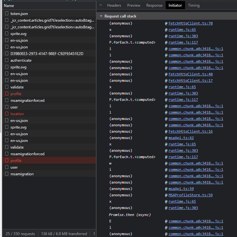Screen dimensions: 237x237
Task: Switch to the Headers tab
Action: 114,5
